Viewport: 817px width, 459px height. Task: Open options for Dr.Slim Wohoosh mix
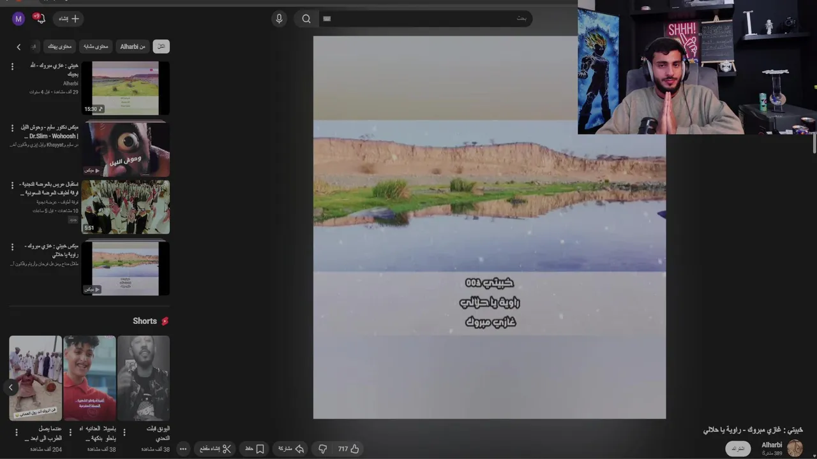click(x=12, y=127)
